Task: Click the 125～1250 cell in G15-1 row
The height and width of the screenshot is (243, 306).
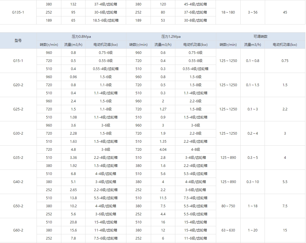Action: (228, 61)
